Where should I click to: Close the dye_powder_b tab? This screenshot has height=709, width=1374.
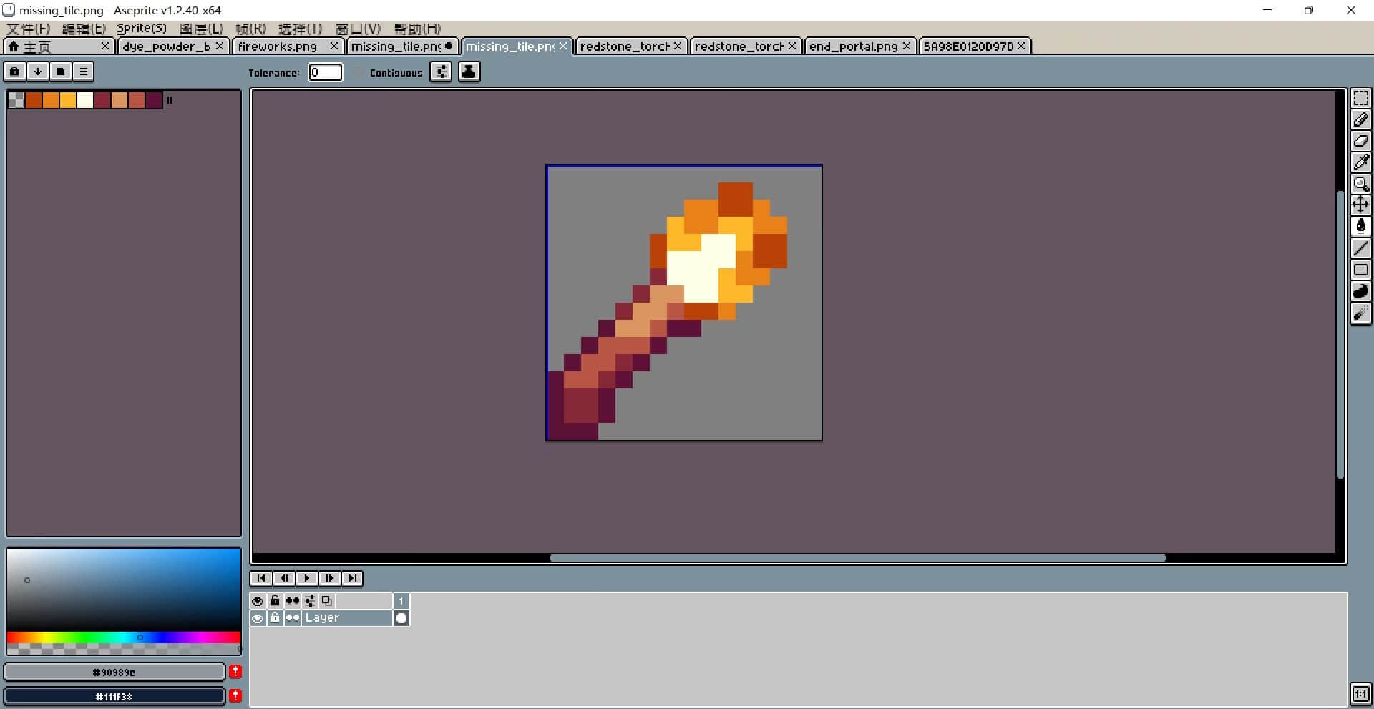click(x=220, y=46)
